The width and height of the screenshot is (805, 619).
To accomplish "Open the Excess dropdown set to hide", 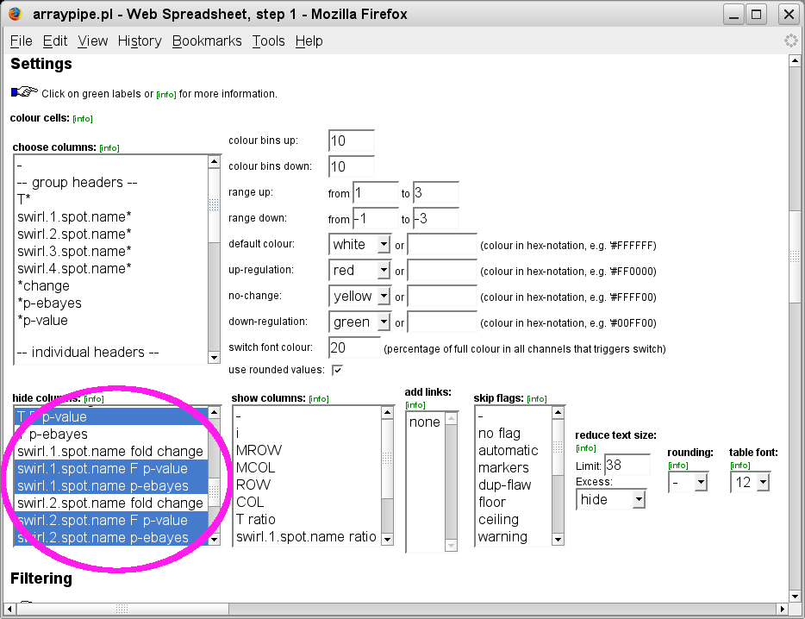I will [610, 499].
